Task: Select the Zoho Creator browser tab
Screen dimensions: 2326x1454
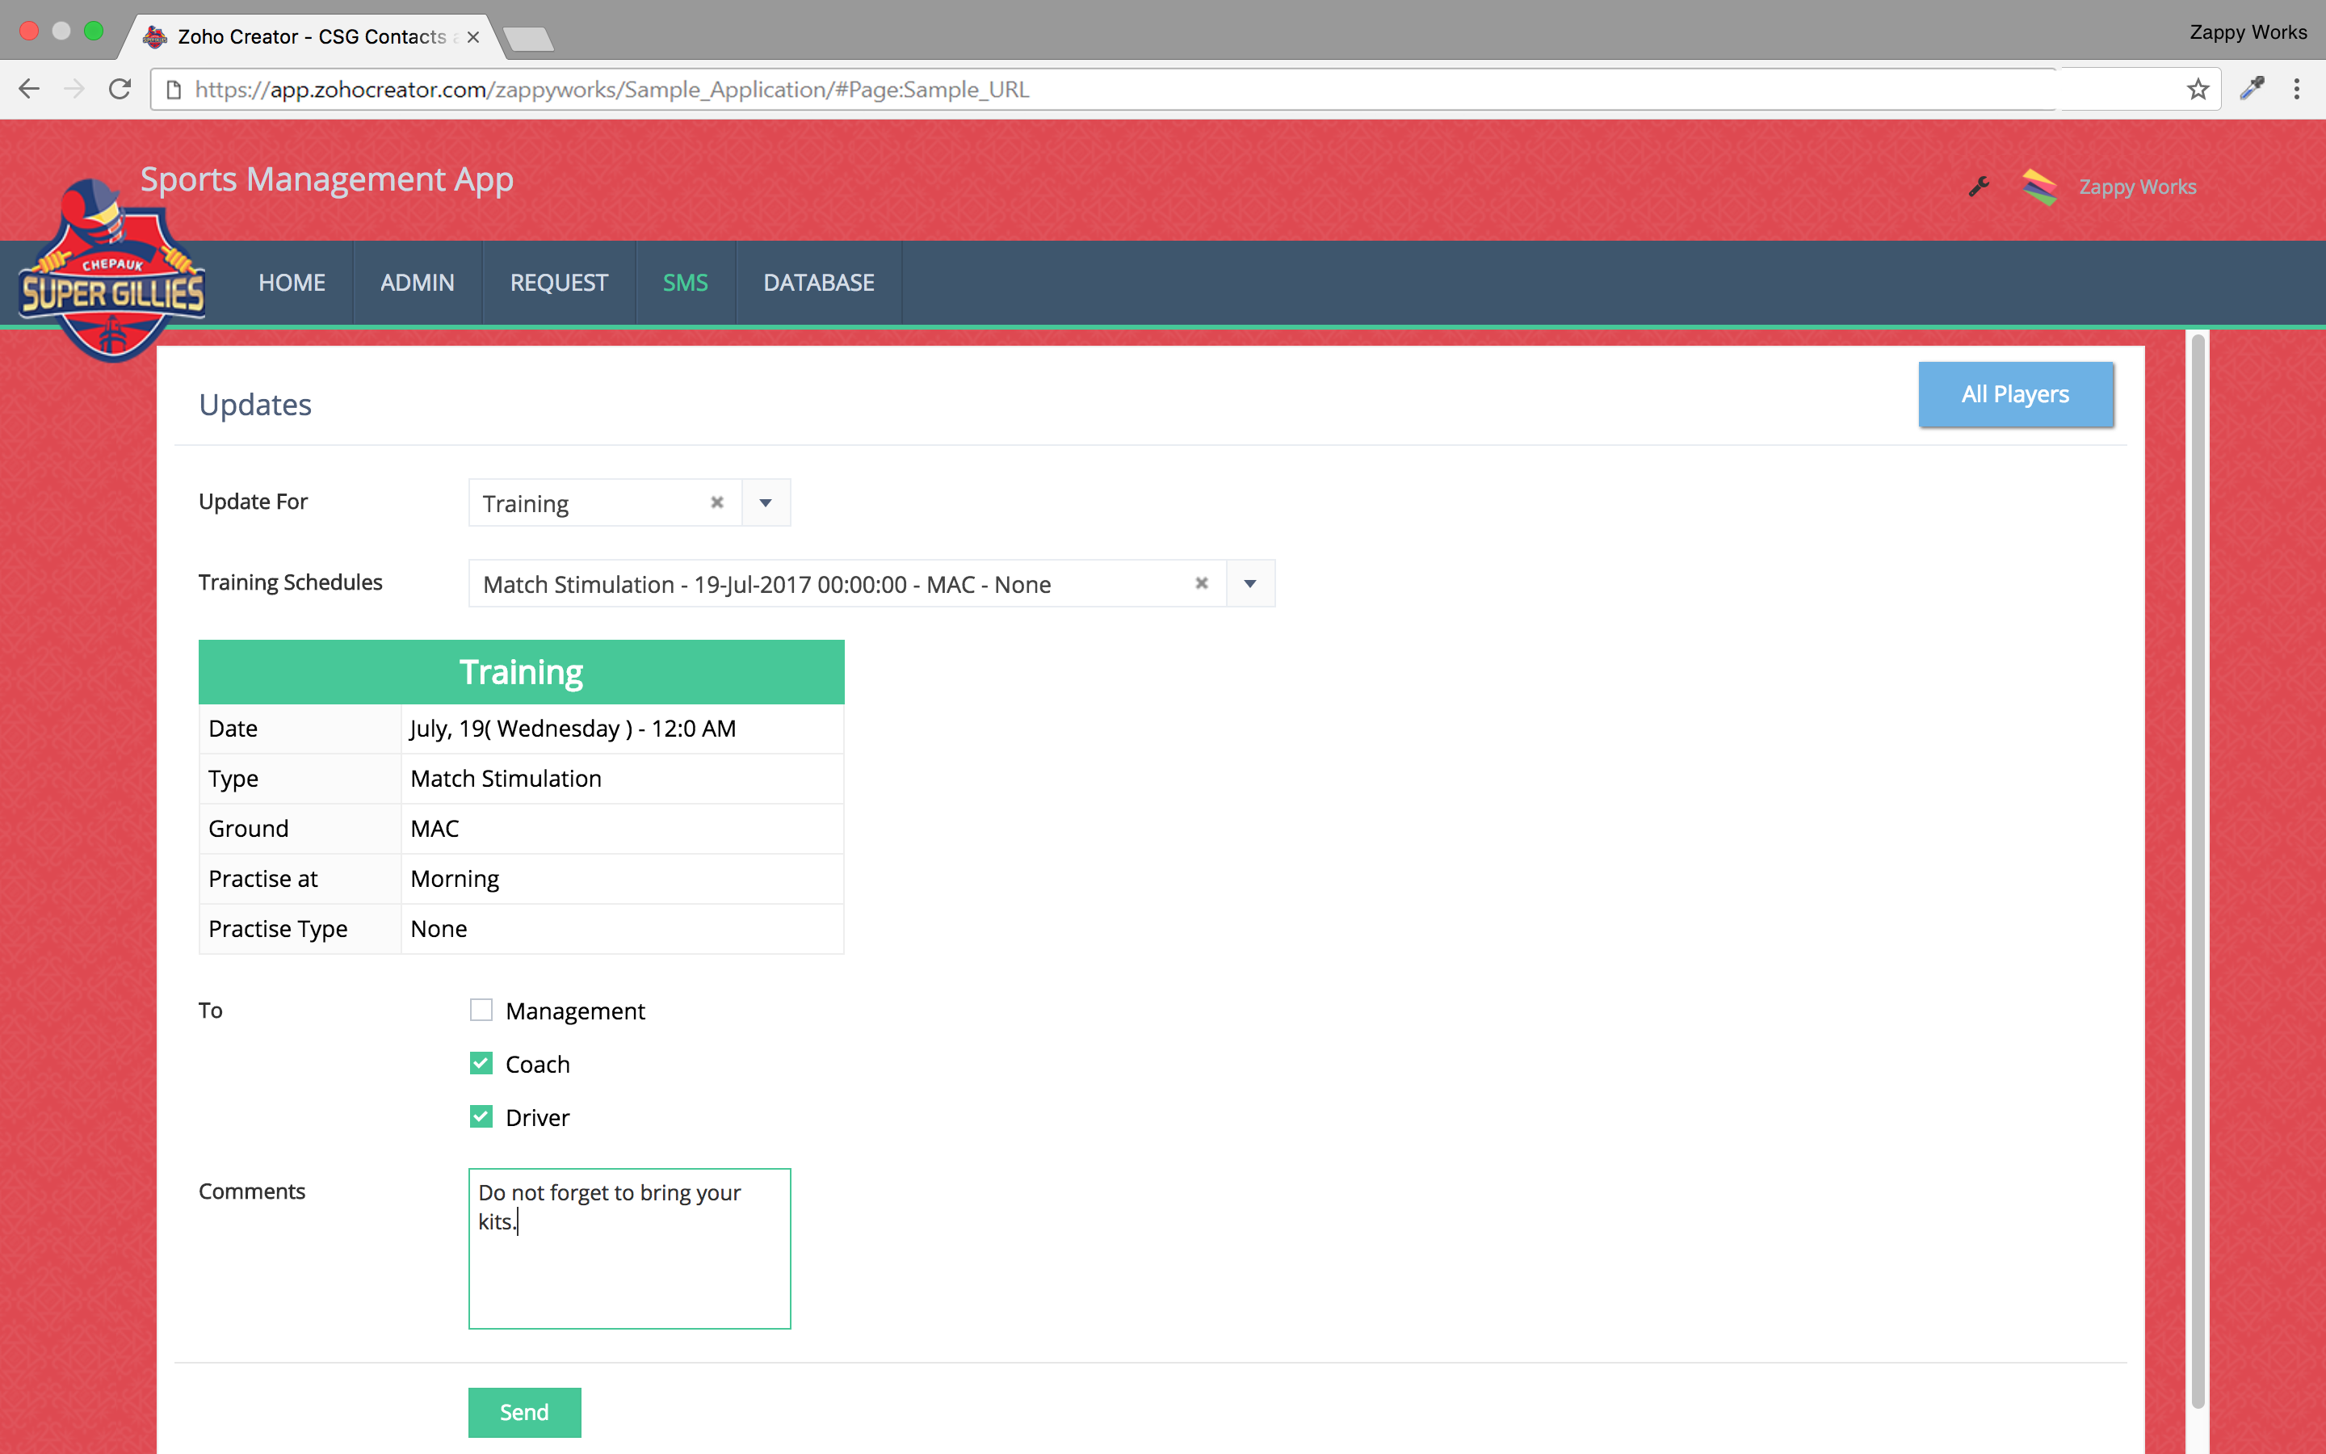Action: pyautogui.click(x=310, y=37)
